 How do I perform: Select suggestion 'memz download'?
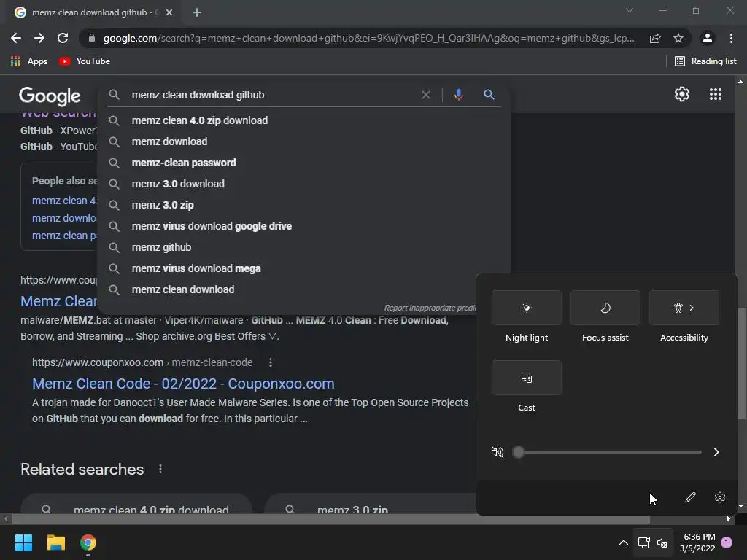pyautogui.click(x=303, y=141)
